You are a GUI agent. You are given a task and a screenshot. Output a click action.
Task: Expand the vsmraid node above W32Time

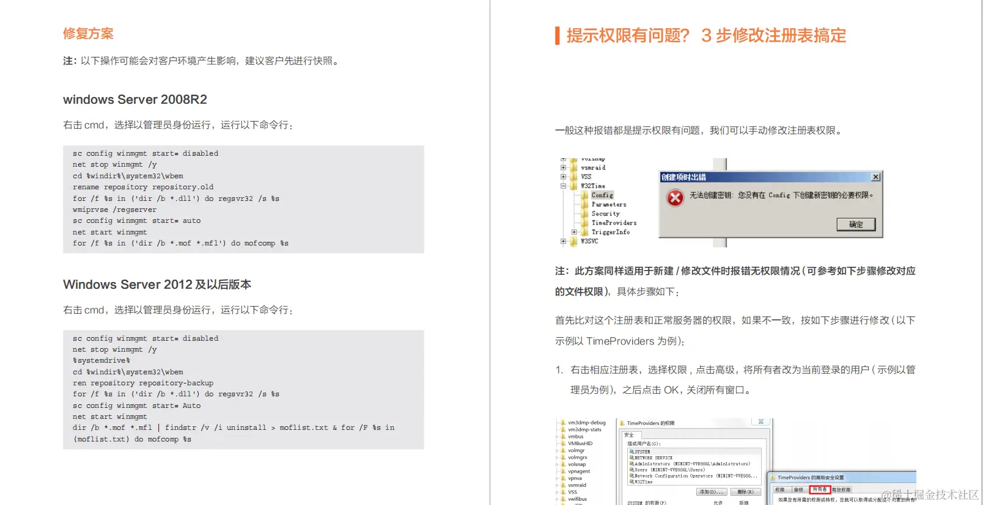pyautogui.click(x=563, y=167)
